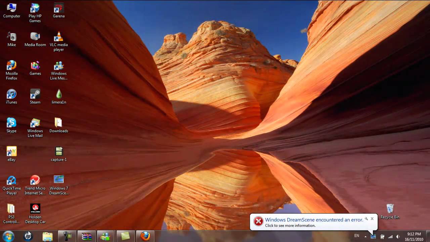430x242 pixels.
Task: Open the WinRAR taskbar icon
Action: (87, 236)
